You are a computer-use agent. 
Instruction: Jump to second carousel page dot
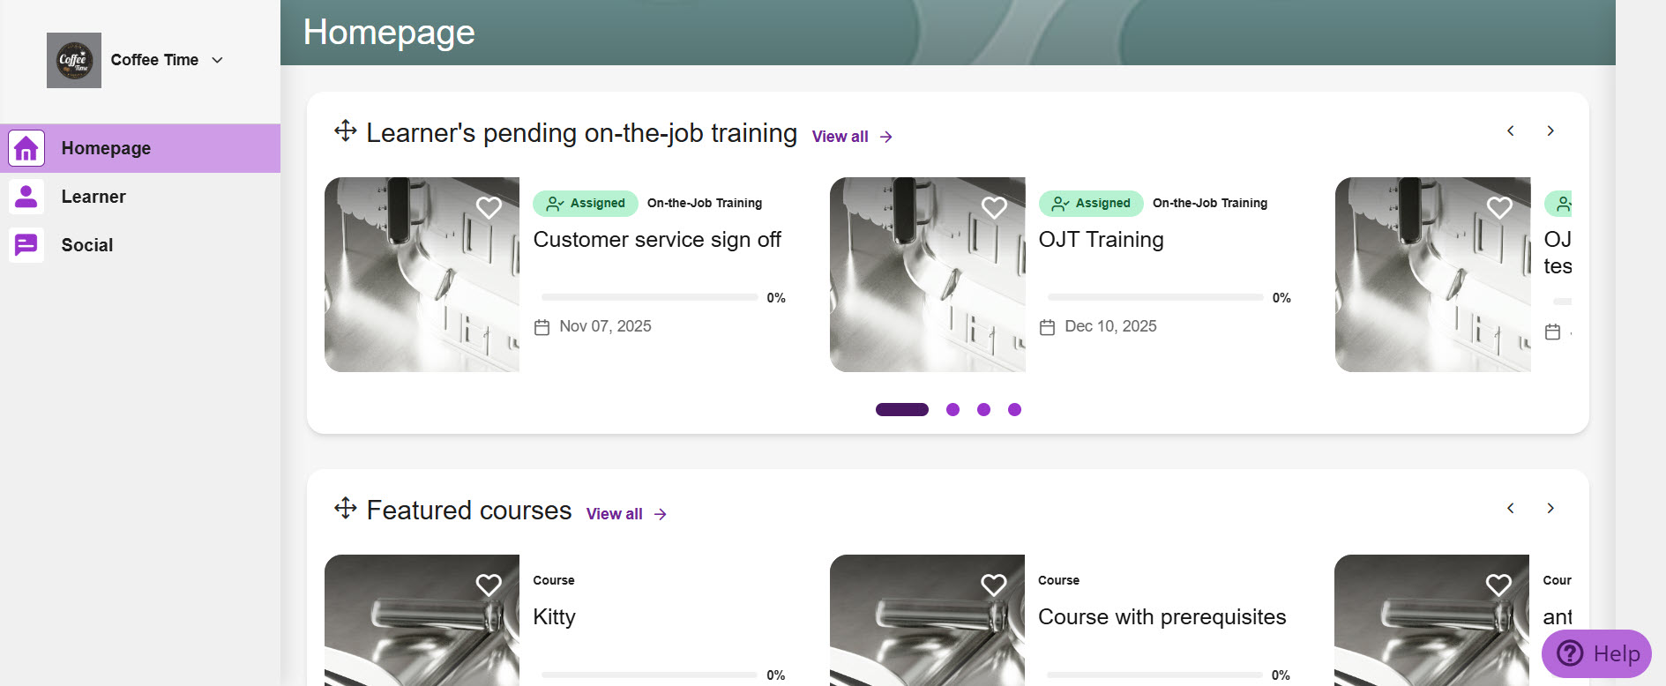tap(953, 409)
